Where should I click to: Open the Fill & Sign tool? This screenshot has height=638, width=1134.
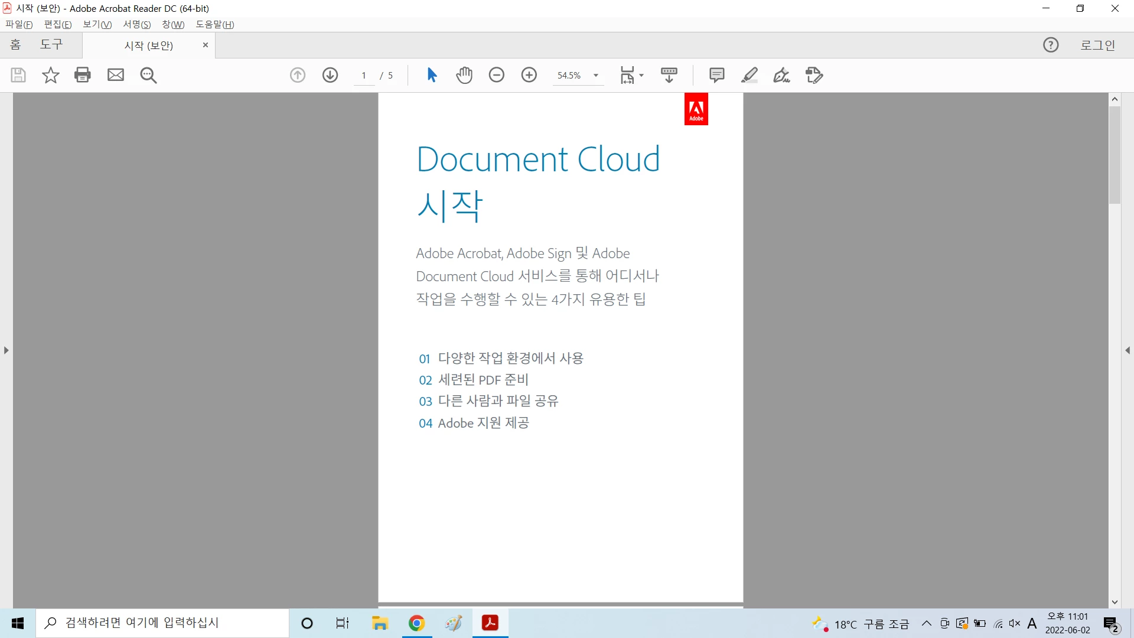pos(781,75)
